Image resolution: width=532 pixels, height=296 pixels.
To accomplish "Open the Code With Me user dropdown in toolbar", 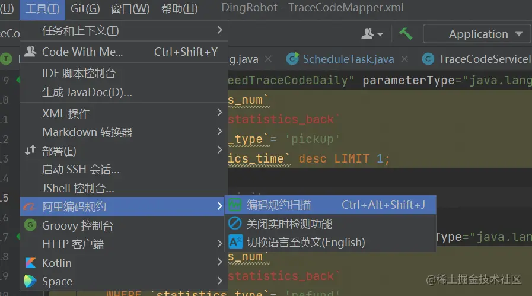I will pyautogui.click(x=372, y=34).
